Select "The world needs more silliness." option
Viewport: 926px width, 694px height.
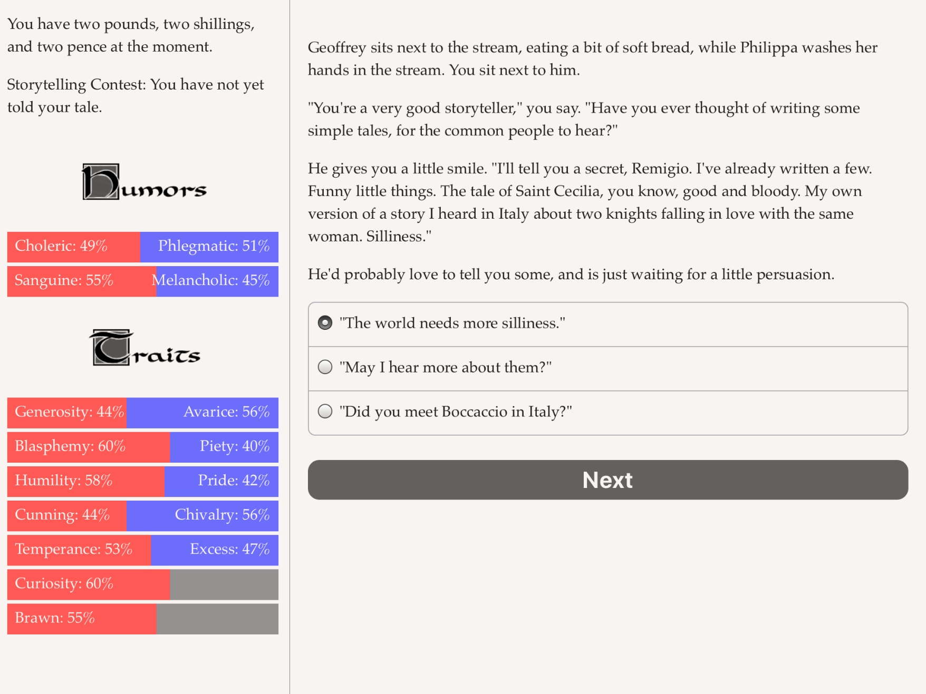[607, 324]
